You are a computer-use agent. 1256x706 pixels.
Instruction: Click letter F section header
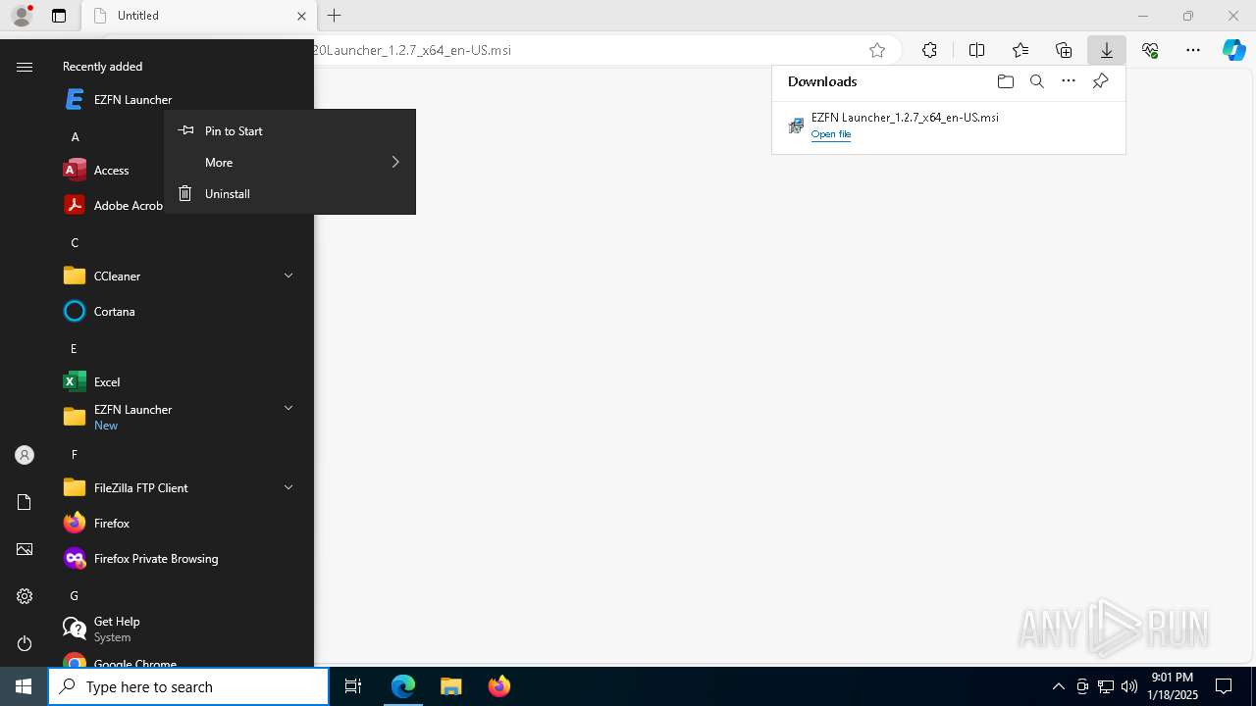click(x=74, y=454)
